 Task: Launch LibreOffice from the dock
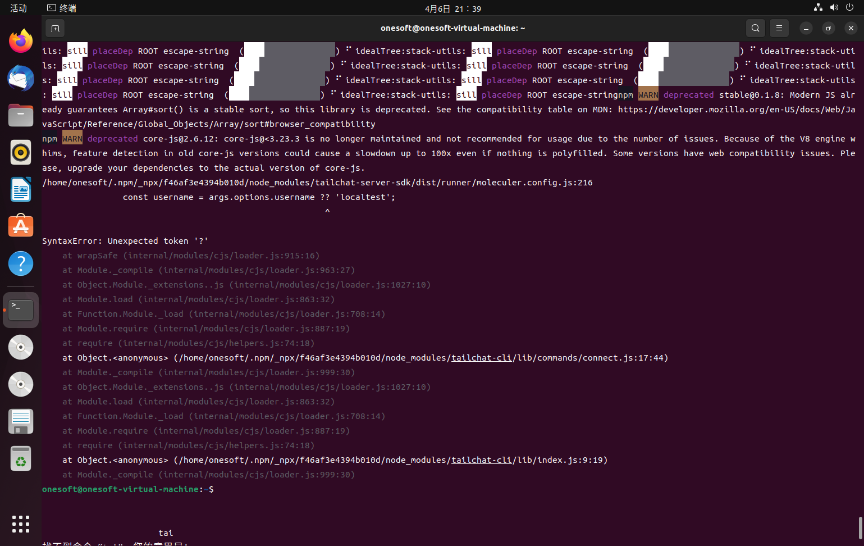[20, 189]
